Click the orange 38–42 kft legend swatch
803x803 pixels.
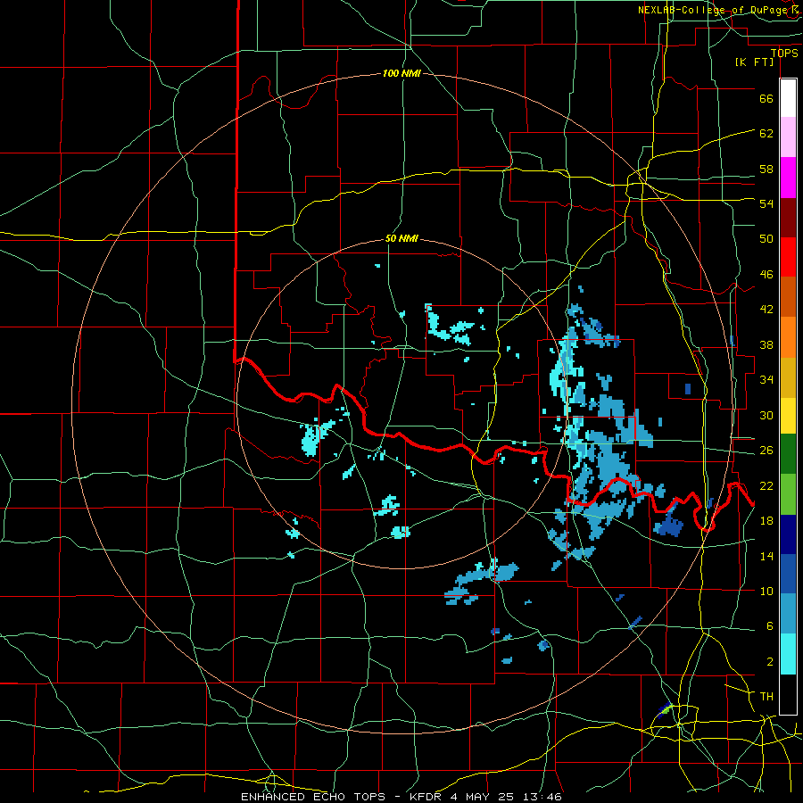[788, 337]
